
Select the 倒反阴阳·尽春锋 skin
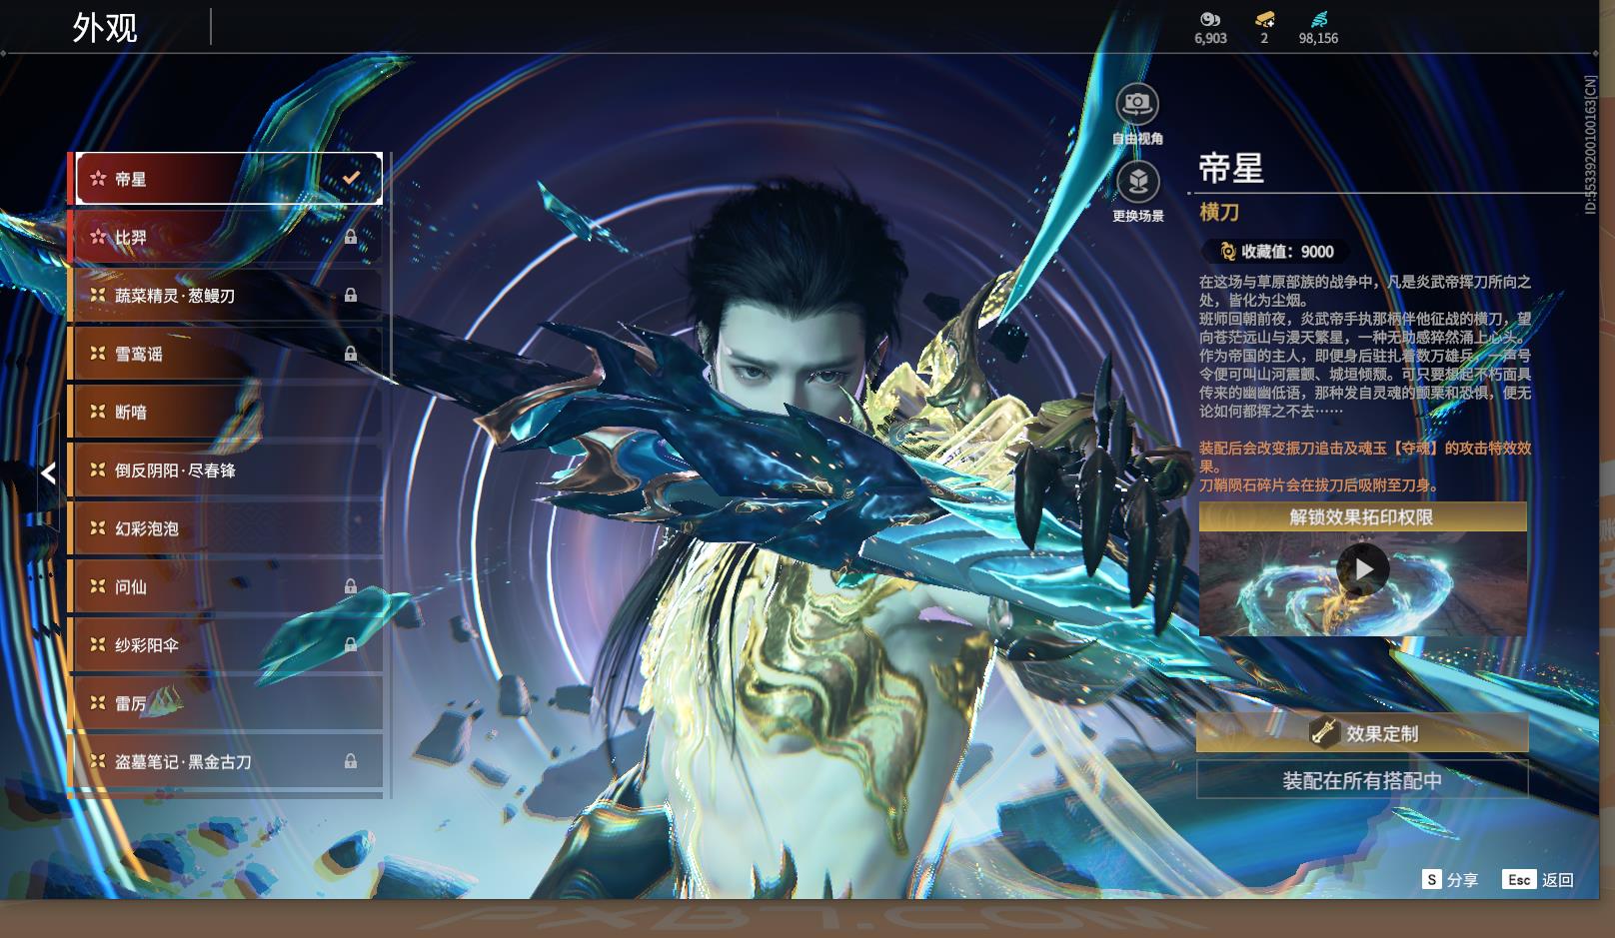point(225,470)
